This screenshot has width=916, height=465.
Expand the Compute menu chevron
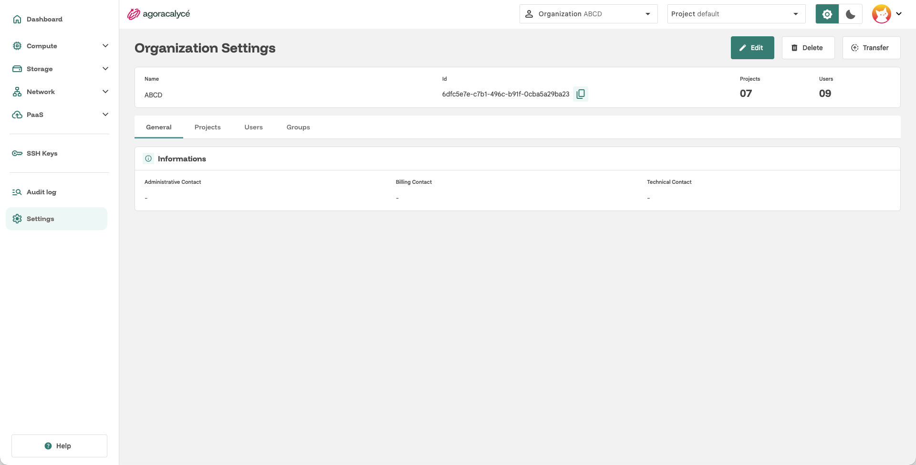[x=105, y=46]
